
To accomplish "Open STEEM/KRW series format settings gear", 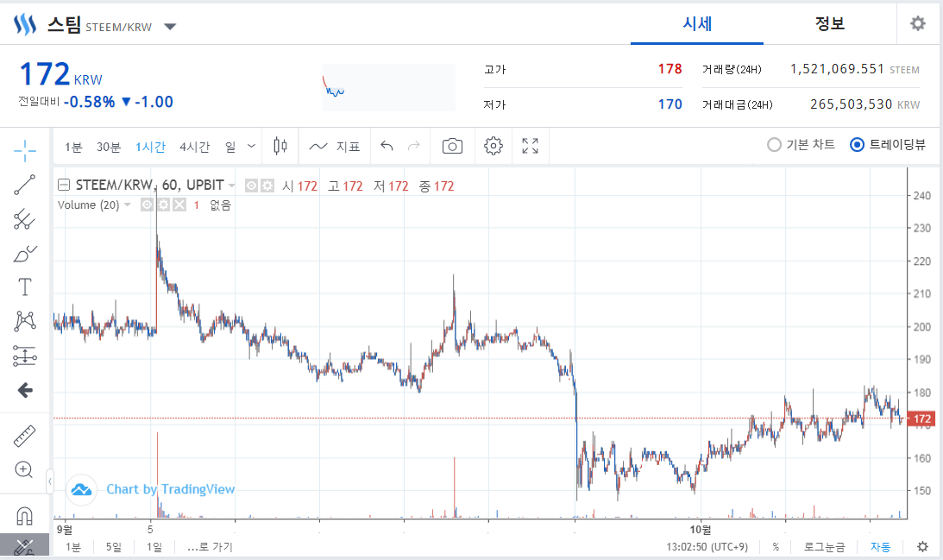I will point(267,186).
